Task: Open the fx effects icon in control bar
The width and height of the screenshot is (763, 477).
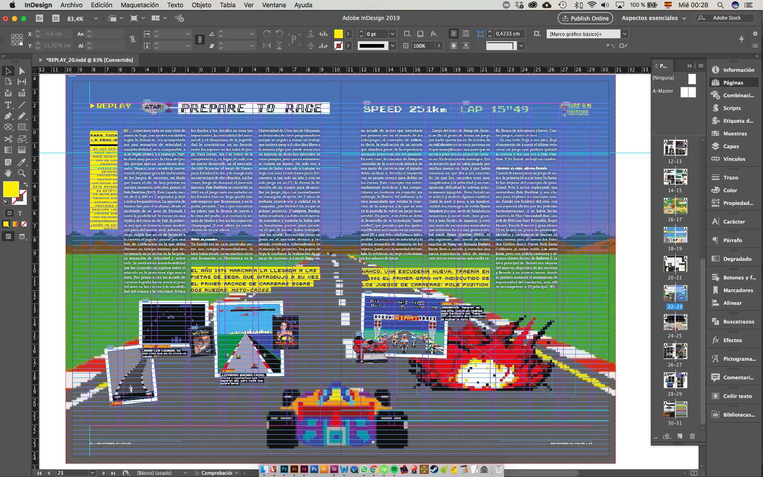Action: click(434, 34)
